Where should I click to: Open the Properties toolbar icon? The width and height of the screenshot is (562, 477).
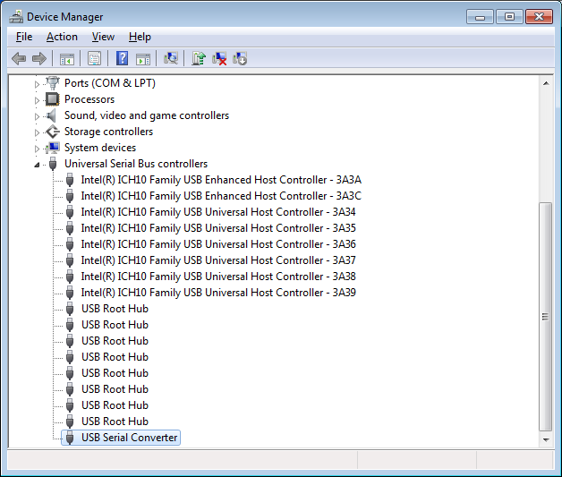(x=94, y=58)
